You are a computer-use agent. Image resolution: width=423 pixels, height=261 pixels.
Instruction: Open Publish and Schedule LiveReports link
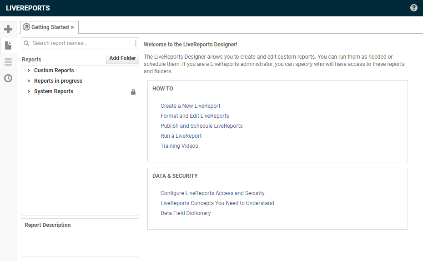[201, 126]
